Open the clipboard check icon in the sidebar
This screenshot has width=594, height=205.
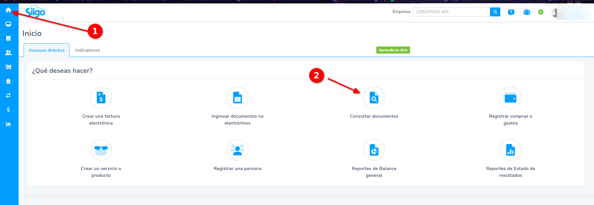pyautogui.click(x=8, y=81)
